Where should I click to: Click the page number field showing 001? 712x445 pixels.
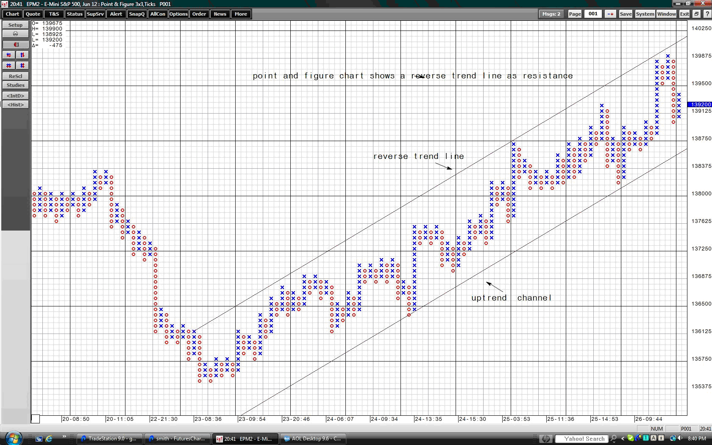tap(593, 14)
